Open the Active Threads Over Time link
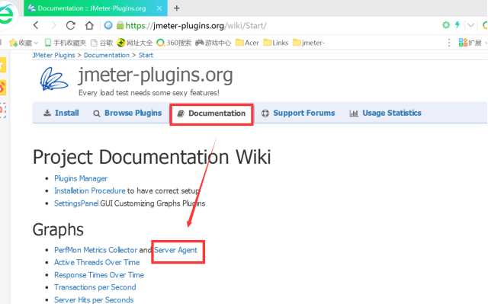The image size is (488, 304). click(x=97, y=262)
